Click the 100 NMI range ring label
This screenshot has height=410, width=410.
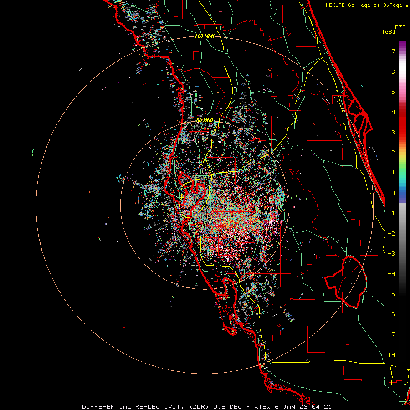pyautogui.click(x=205, y=36)
